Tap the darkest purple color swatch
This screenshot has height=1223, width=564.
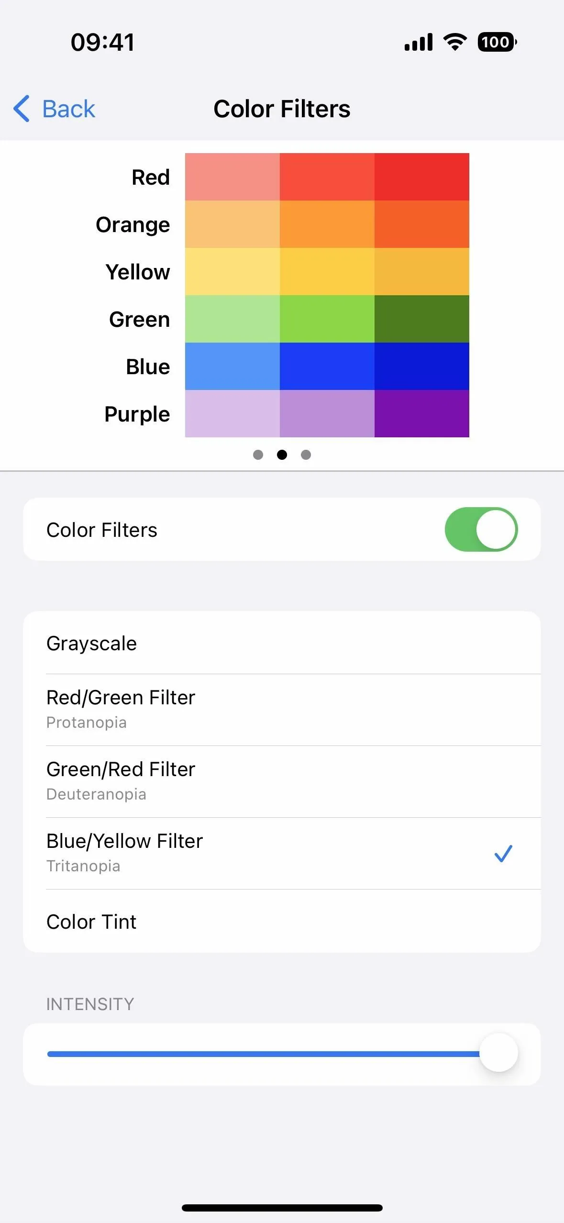(x=421, y=413)
